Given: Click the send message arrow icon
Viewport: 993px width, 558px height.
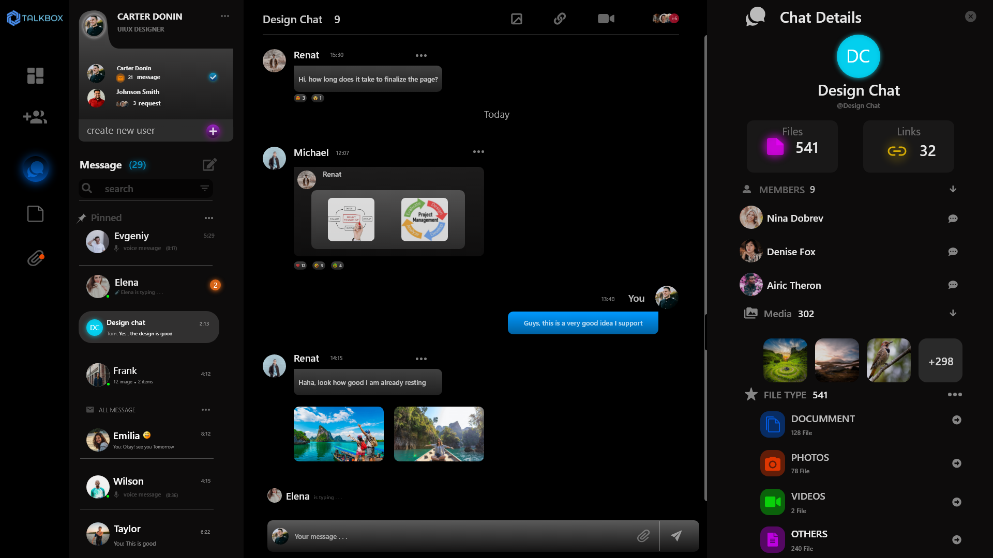Looking at the screenshot, I should 676,536.
